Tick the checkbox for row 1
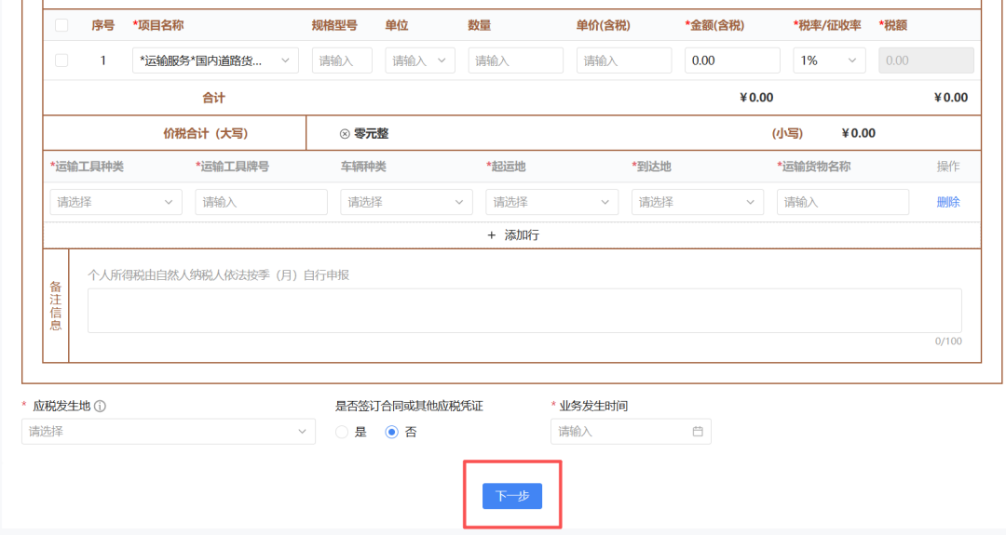 coord(61,60)
